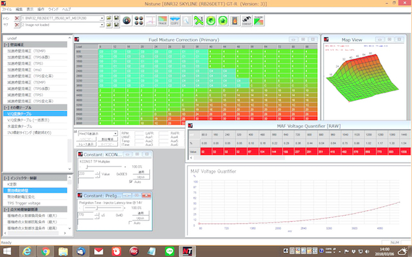This screenshot has height=257, width=412.
Task: Open the main image file folder icon
Action: coord(109,17)
